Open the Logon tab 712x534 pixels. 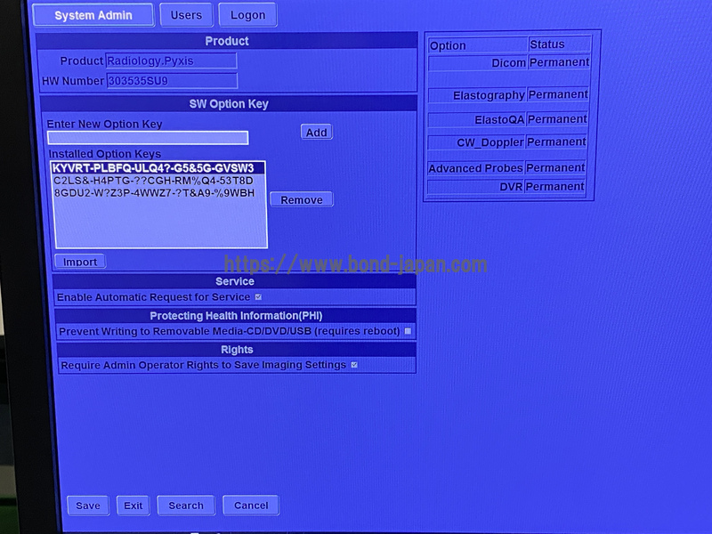click(247, 15)
